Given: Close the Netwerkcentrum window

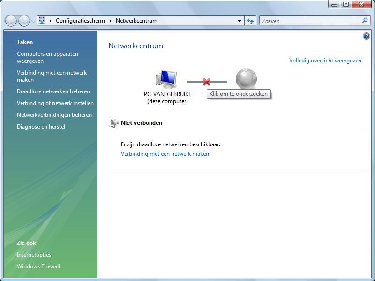Looking at the screenshot, I should [x=361, y=5].
